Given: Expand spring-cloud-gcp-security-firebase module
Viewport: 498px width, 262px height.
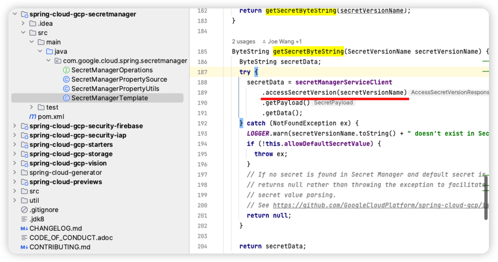Looking at the screenshot, I should click(x=15, y=126).
